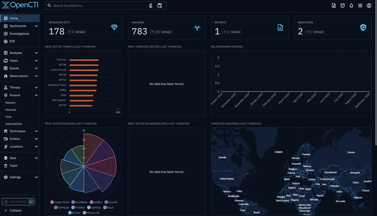Collapse the Arsenal menu chevron
377x216 pixels.
click(36, 95)
